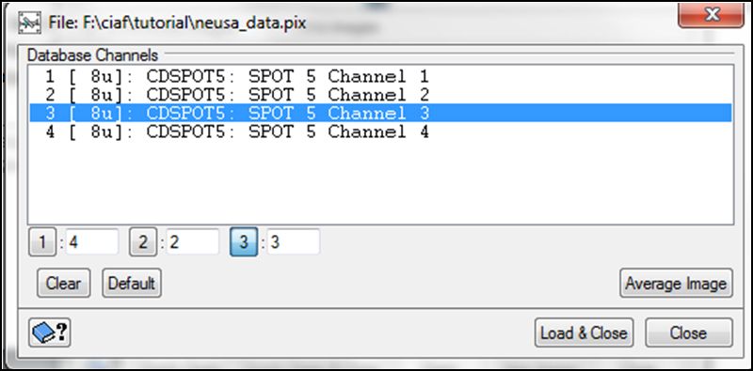Viewport: 753px width, 371px height.
Task: Click the file window icon in the title bar
Action: coord(30,23)
